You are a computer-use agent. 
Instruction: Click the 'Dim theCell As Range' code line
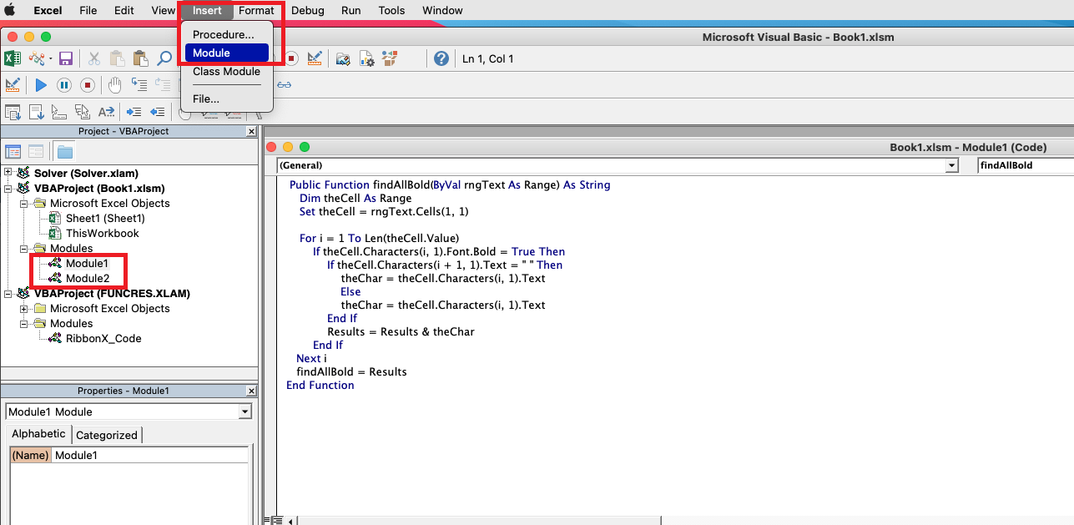point(355,198)
